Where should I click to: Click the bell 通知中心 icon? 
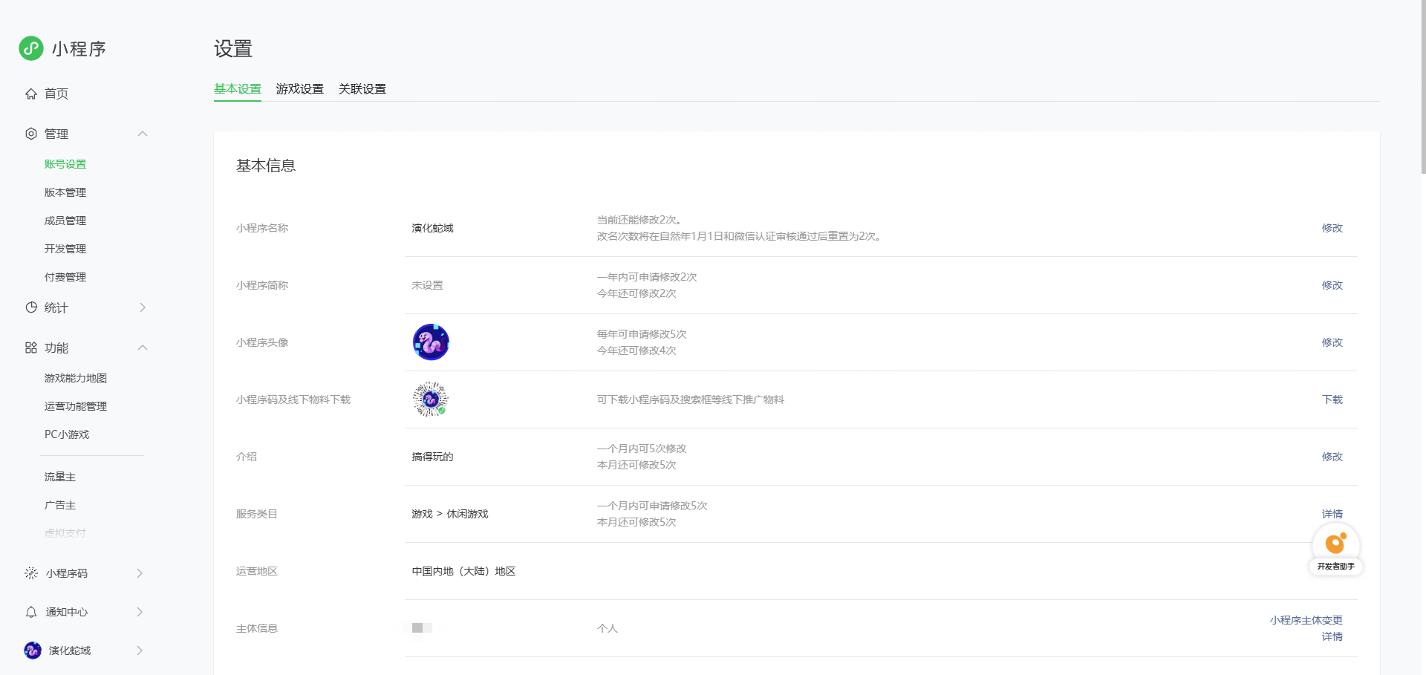click(31, 612)
